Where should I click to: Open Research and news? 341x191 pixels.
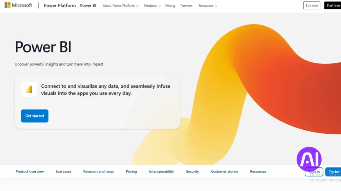pos(99,171)
